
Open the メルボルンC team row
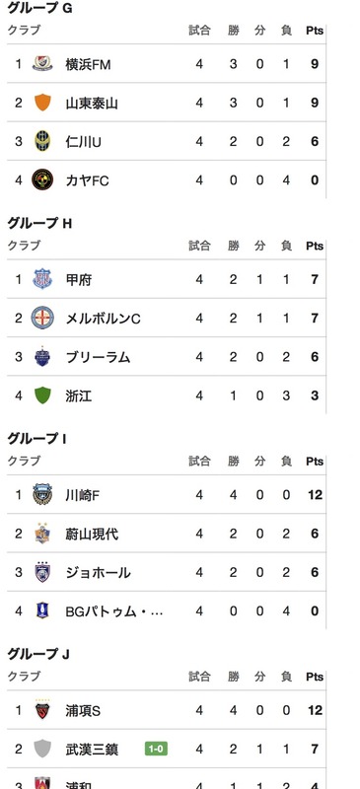pyautogui.click(x=166, y=318)
